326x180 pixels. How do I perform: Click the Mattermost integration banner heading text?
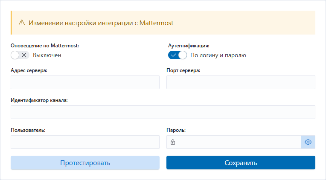[101, 23]
